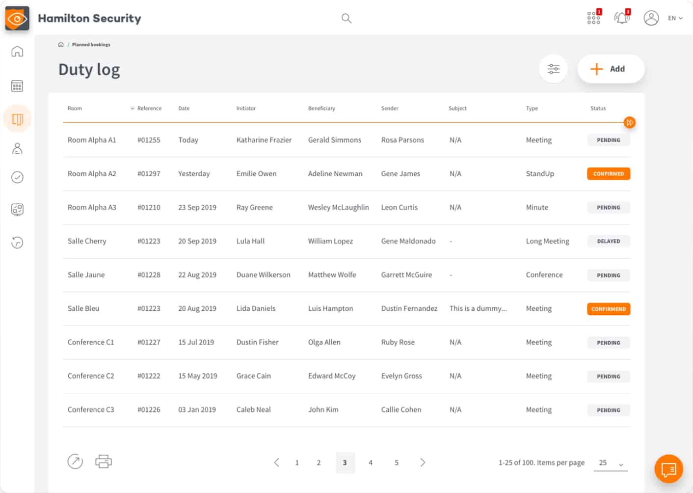Open items per page dropdown 25
The height and width of the screenshot is (493, 693).
coord(611,463)
